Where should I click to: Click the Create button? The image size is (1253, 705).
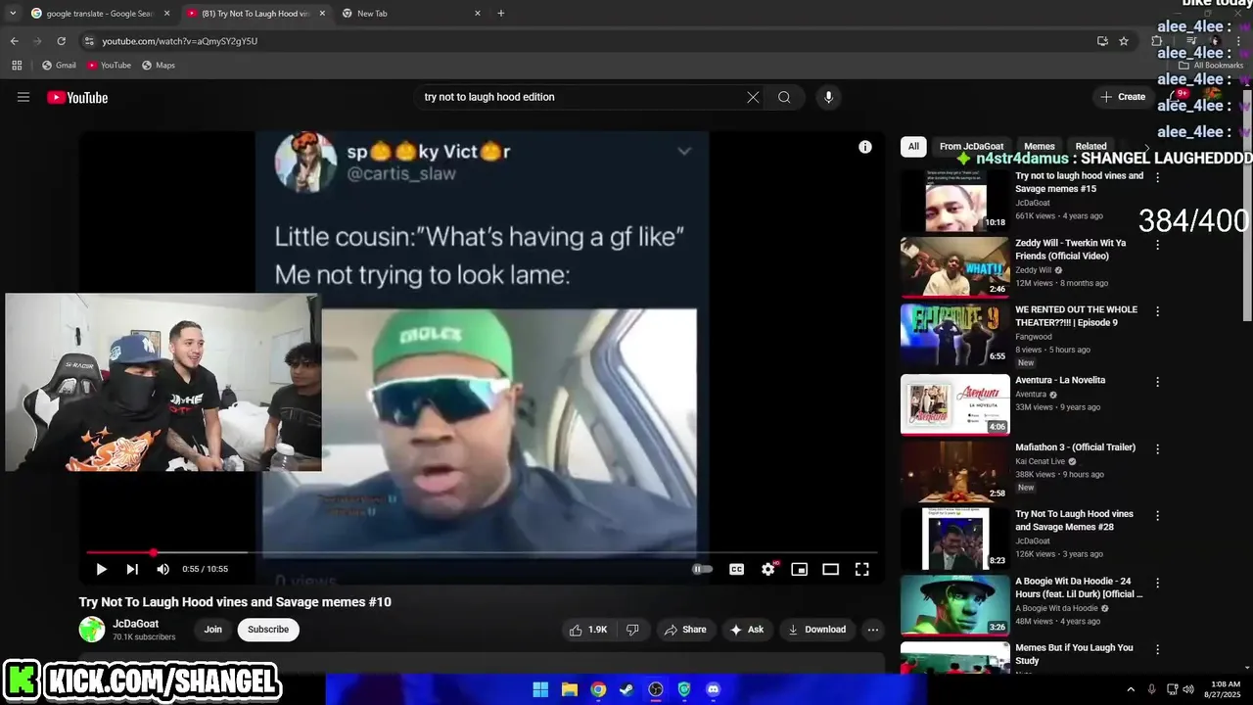pos(1123,97)
